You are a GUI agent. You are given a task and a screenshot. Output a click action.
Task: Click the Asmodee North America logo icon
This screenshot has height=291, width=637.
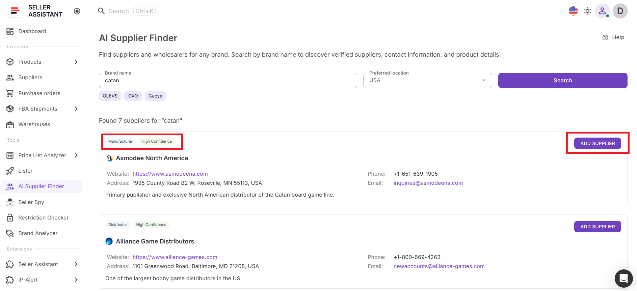[110, 158]
